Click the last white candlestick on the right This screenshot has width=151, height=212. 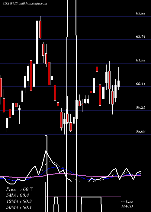[118, 84]
